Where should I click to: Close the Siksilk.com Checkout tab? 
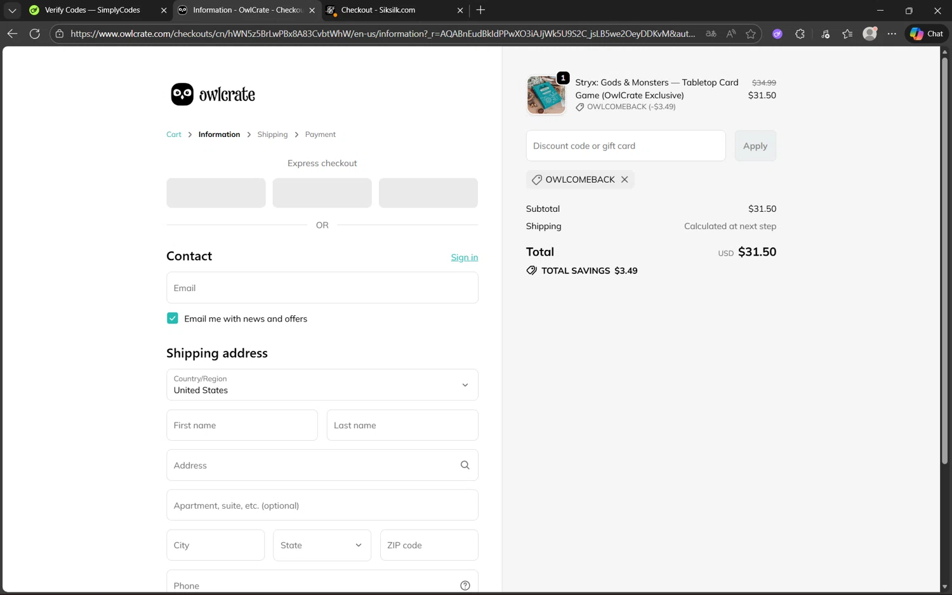[x=460, y=10]
